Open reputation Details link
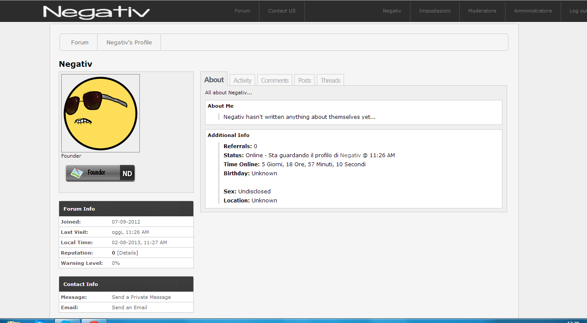This screenshot has height=323, width=587. 127,253
